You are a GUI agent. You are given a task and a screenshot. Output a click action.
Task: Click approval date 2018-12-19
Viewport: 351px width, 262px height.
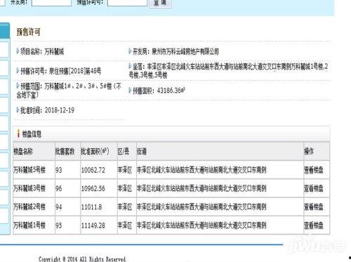pyautogui.click(x=60, y=110)
